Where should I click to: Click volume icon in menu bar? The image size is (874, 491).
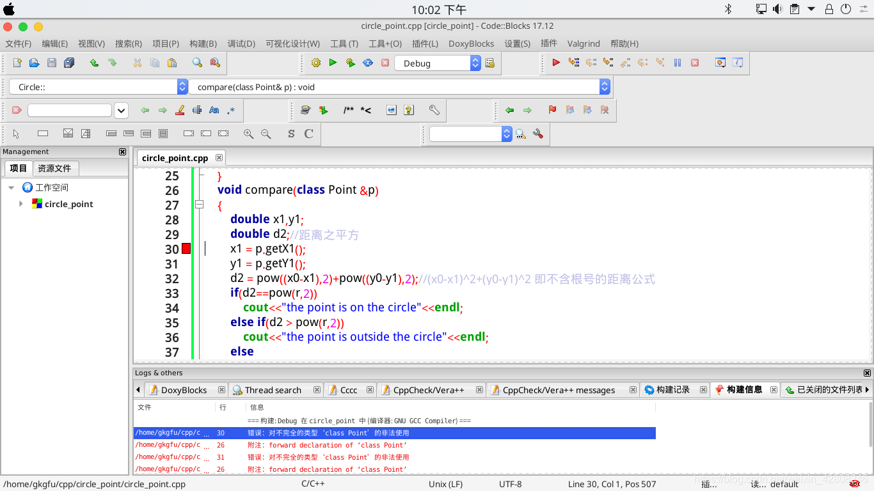[x=777, y=9]
